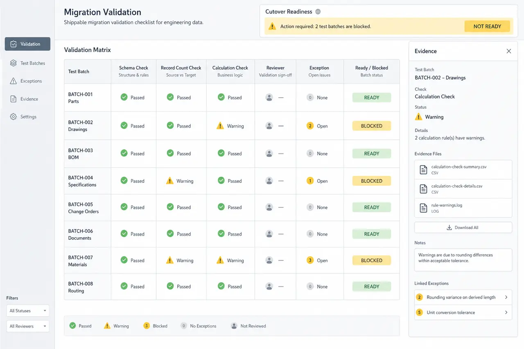524x349 pixels.
Task: Open calculation-check-details.csv file
Action: pos(463,189)
